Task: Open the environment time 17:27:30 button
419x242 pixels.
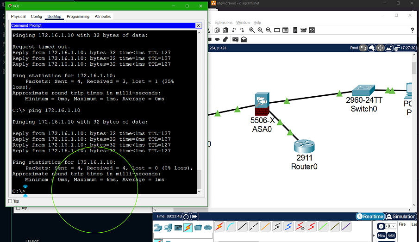Action: click(x=405, y=48)
